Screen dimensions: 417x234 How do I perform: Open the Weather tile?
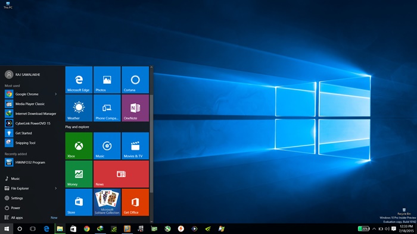[79, 108]
